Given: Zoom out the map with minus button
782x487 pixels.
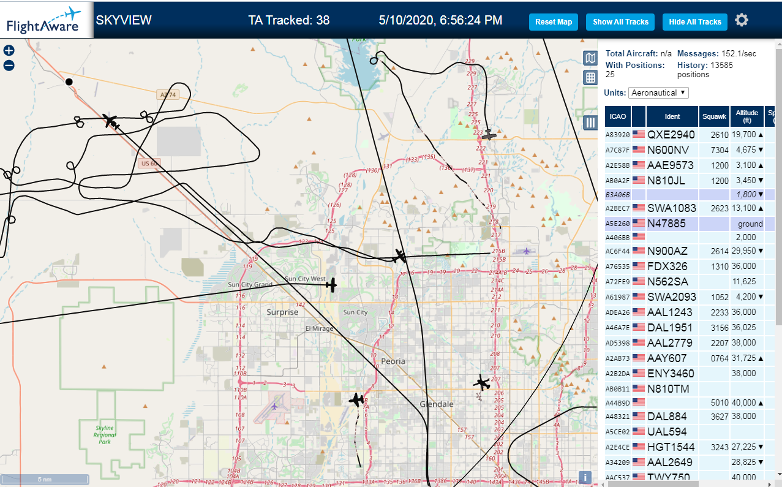Looking at the screenshot, I should tap(9, 66).
